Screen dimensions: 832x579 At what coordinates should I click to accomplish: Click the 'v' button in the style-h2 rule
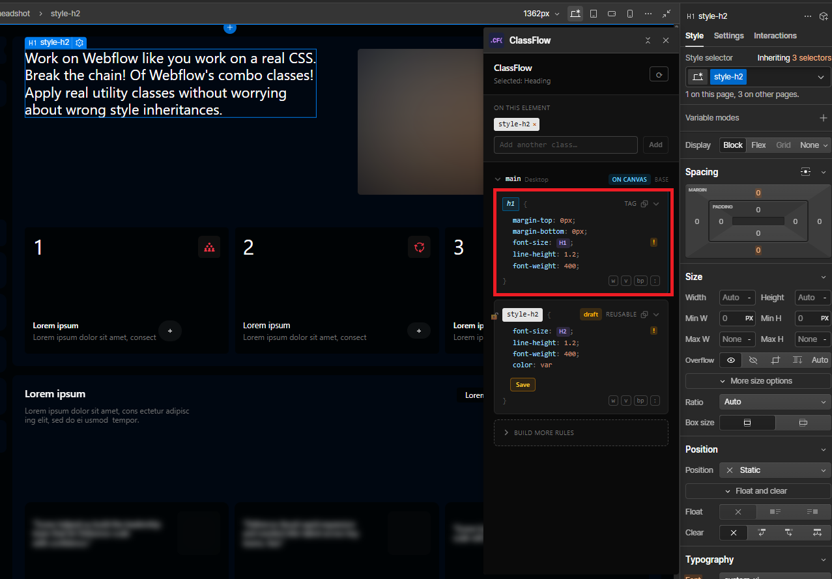626,401
